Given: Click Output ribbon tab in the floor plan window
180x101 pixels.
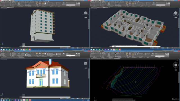Looking at the screenshot, I should pyautogui.click(x=121, y=2).
